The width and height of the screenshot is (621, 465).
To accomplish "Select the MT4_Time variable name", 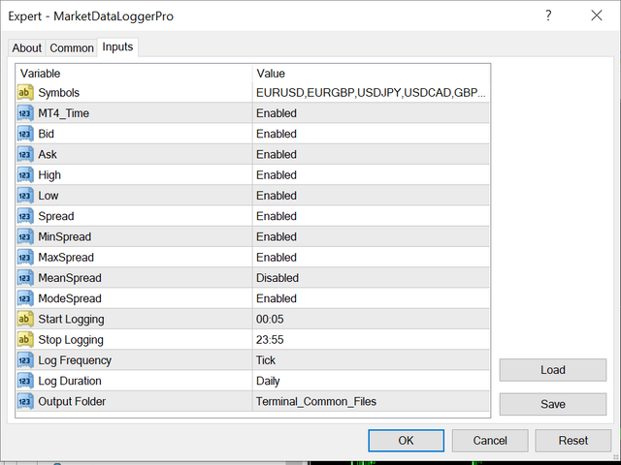I will 64,113.
